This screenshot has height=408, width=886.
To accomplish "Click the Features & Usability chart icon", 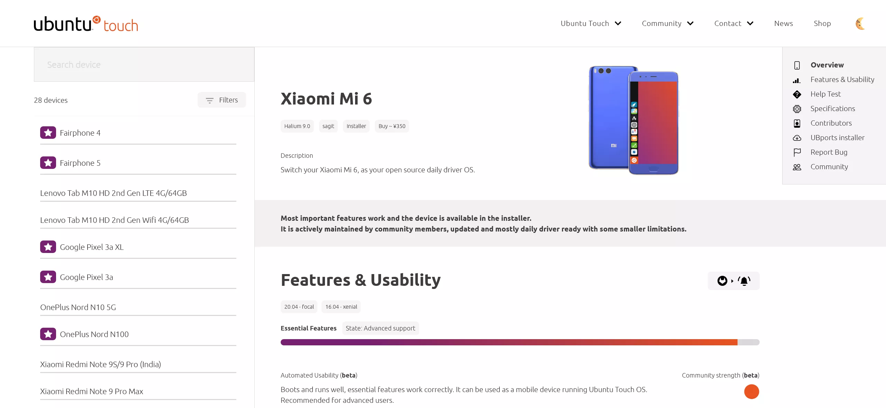I will click(x=797, y=80).
